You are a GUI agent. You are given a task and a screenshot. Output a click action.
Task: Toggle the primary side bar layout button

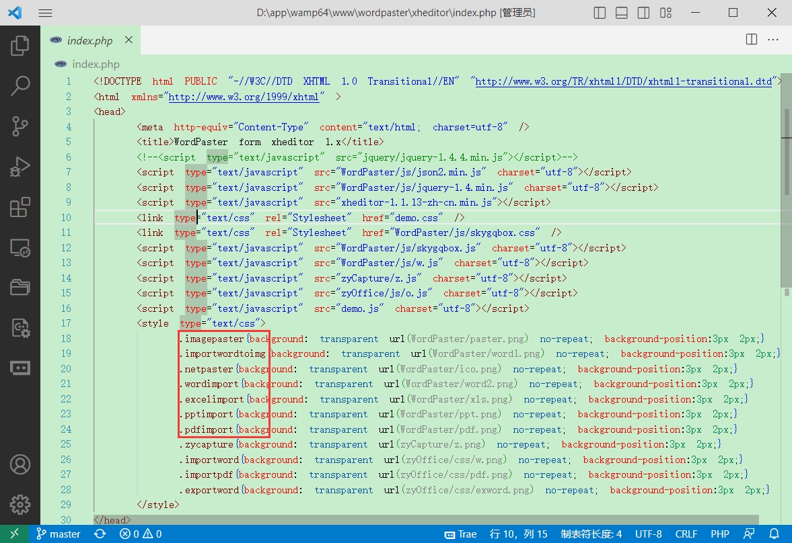[x=600, y=13]
